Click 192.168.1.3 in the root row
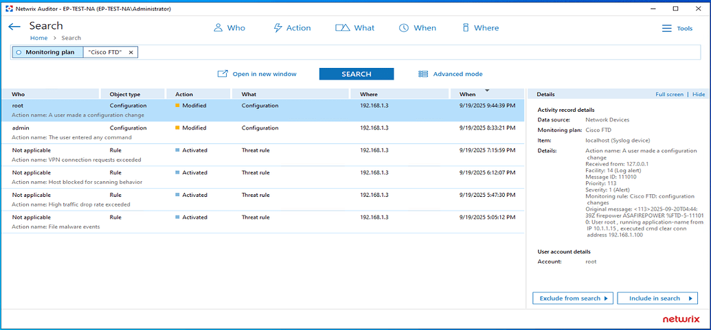The image size is (711, 330). click(374, 106)
